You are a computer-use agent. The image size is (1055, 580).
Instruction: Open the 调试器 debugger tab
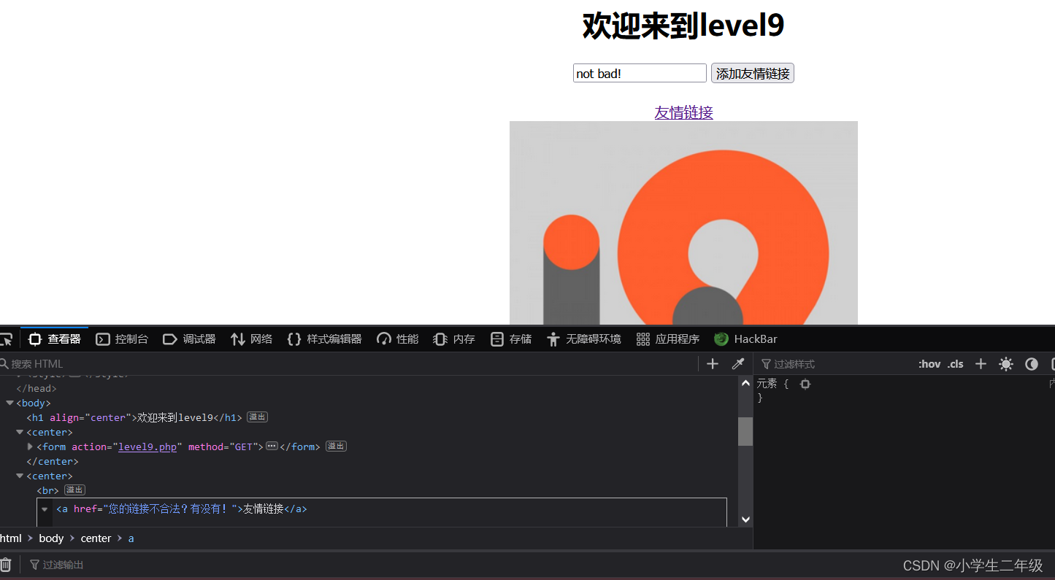[x=189, y=339]
